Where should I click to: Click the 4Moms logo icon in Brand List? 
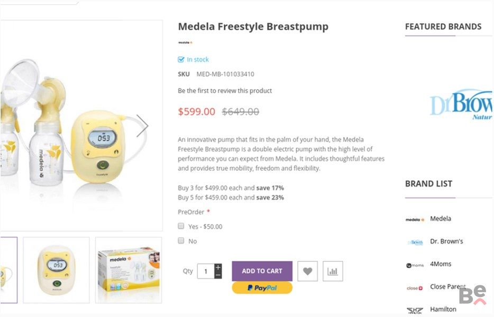point(415,265)
